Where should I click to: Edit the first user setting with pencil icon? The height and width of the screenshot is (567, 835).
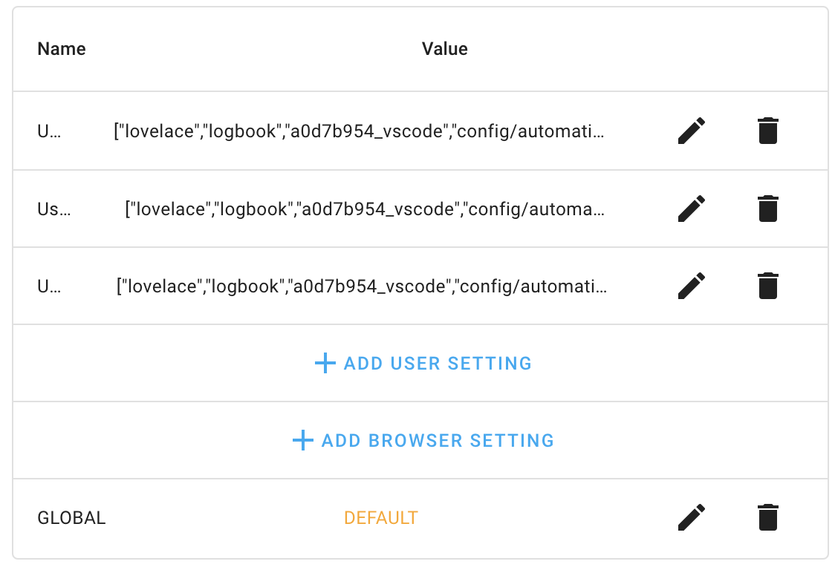691,130
